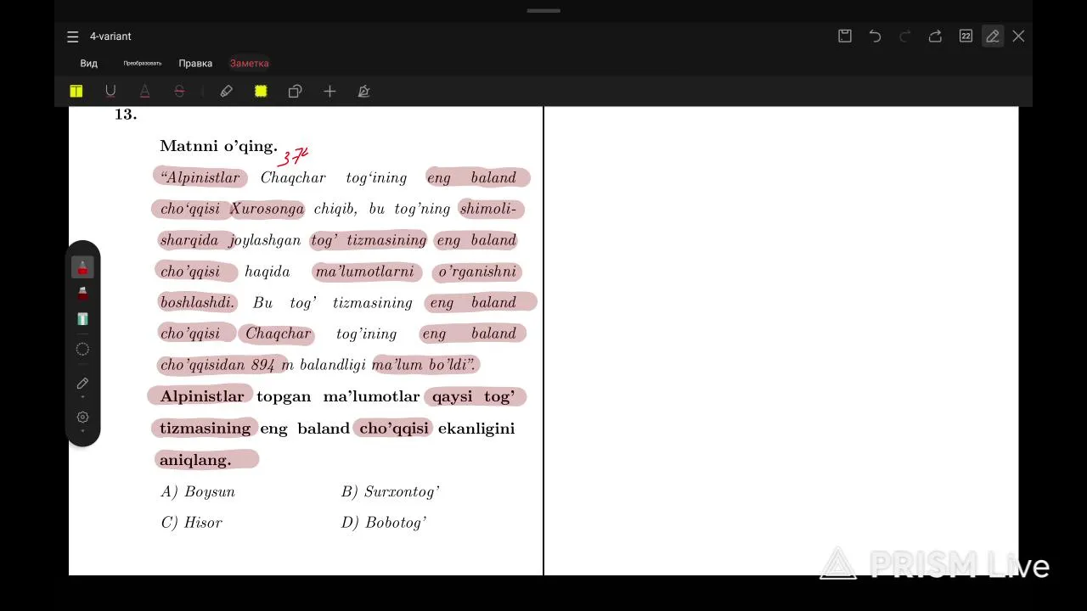Viewport: 1087px width, 611px height.
Task: Click answer A) Boysun
Action: point(198,492)
